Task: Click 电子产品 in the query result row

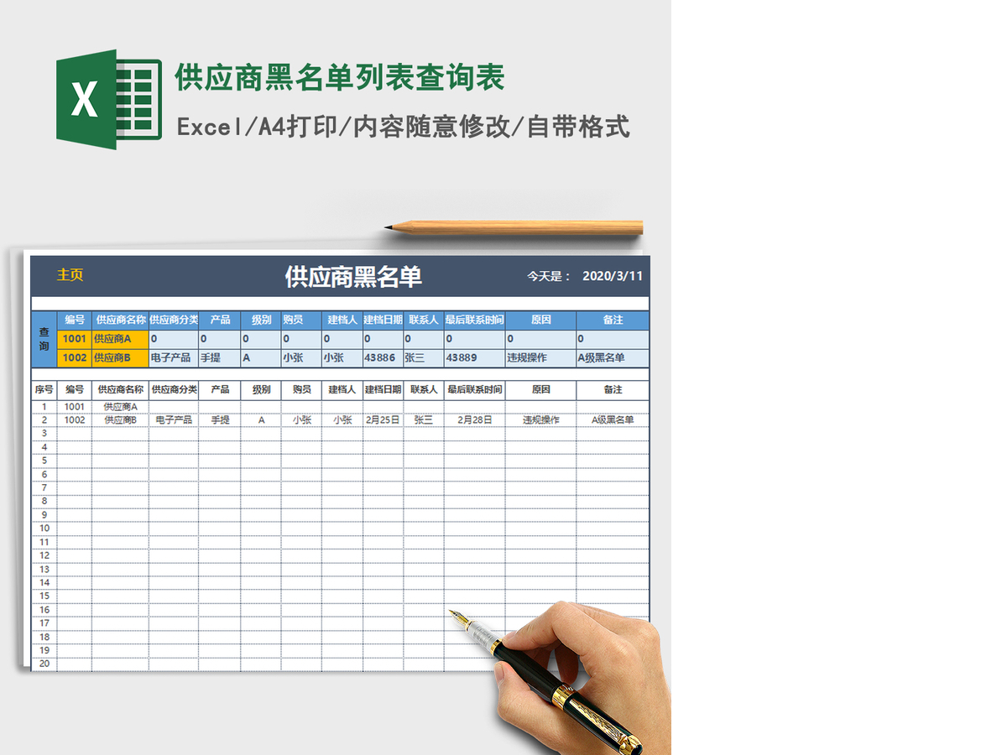Action: coord(174,357)
